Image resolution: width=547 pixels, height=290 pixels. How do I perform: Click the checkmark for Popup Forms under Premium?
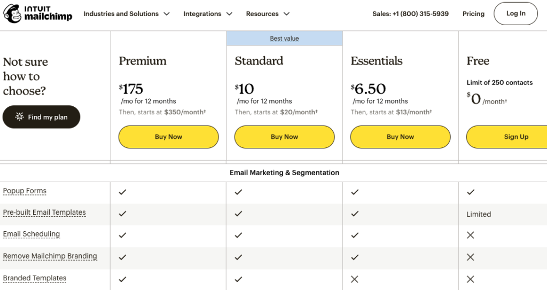tap(122, 192)
